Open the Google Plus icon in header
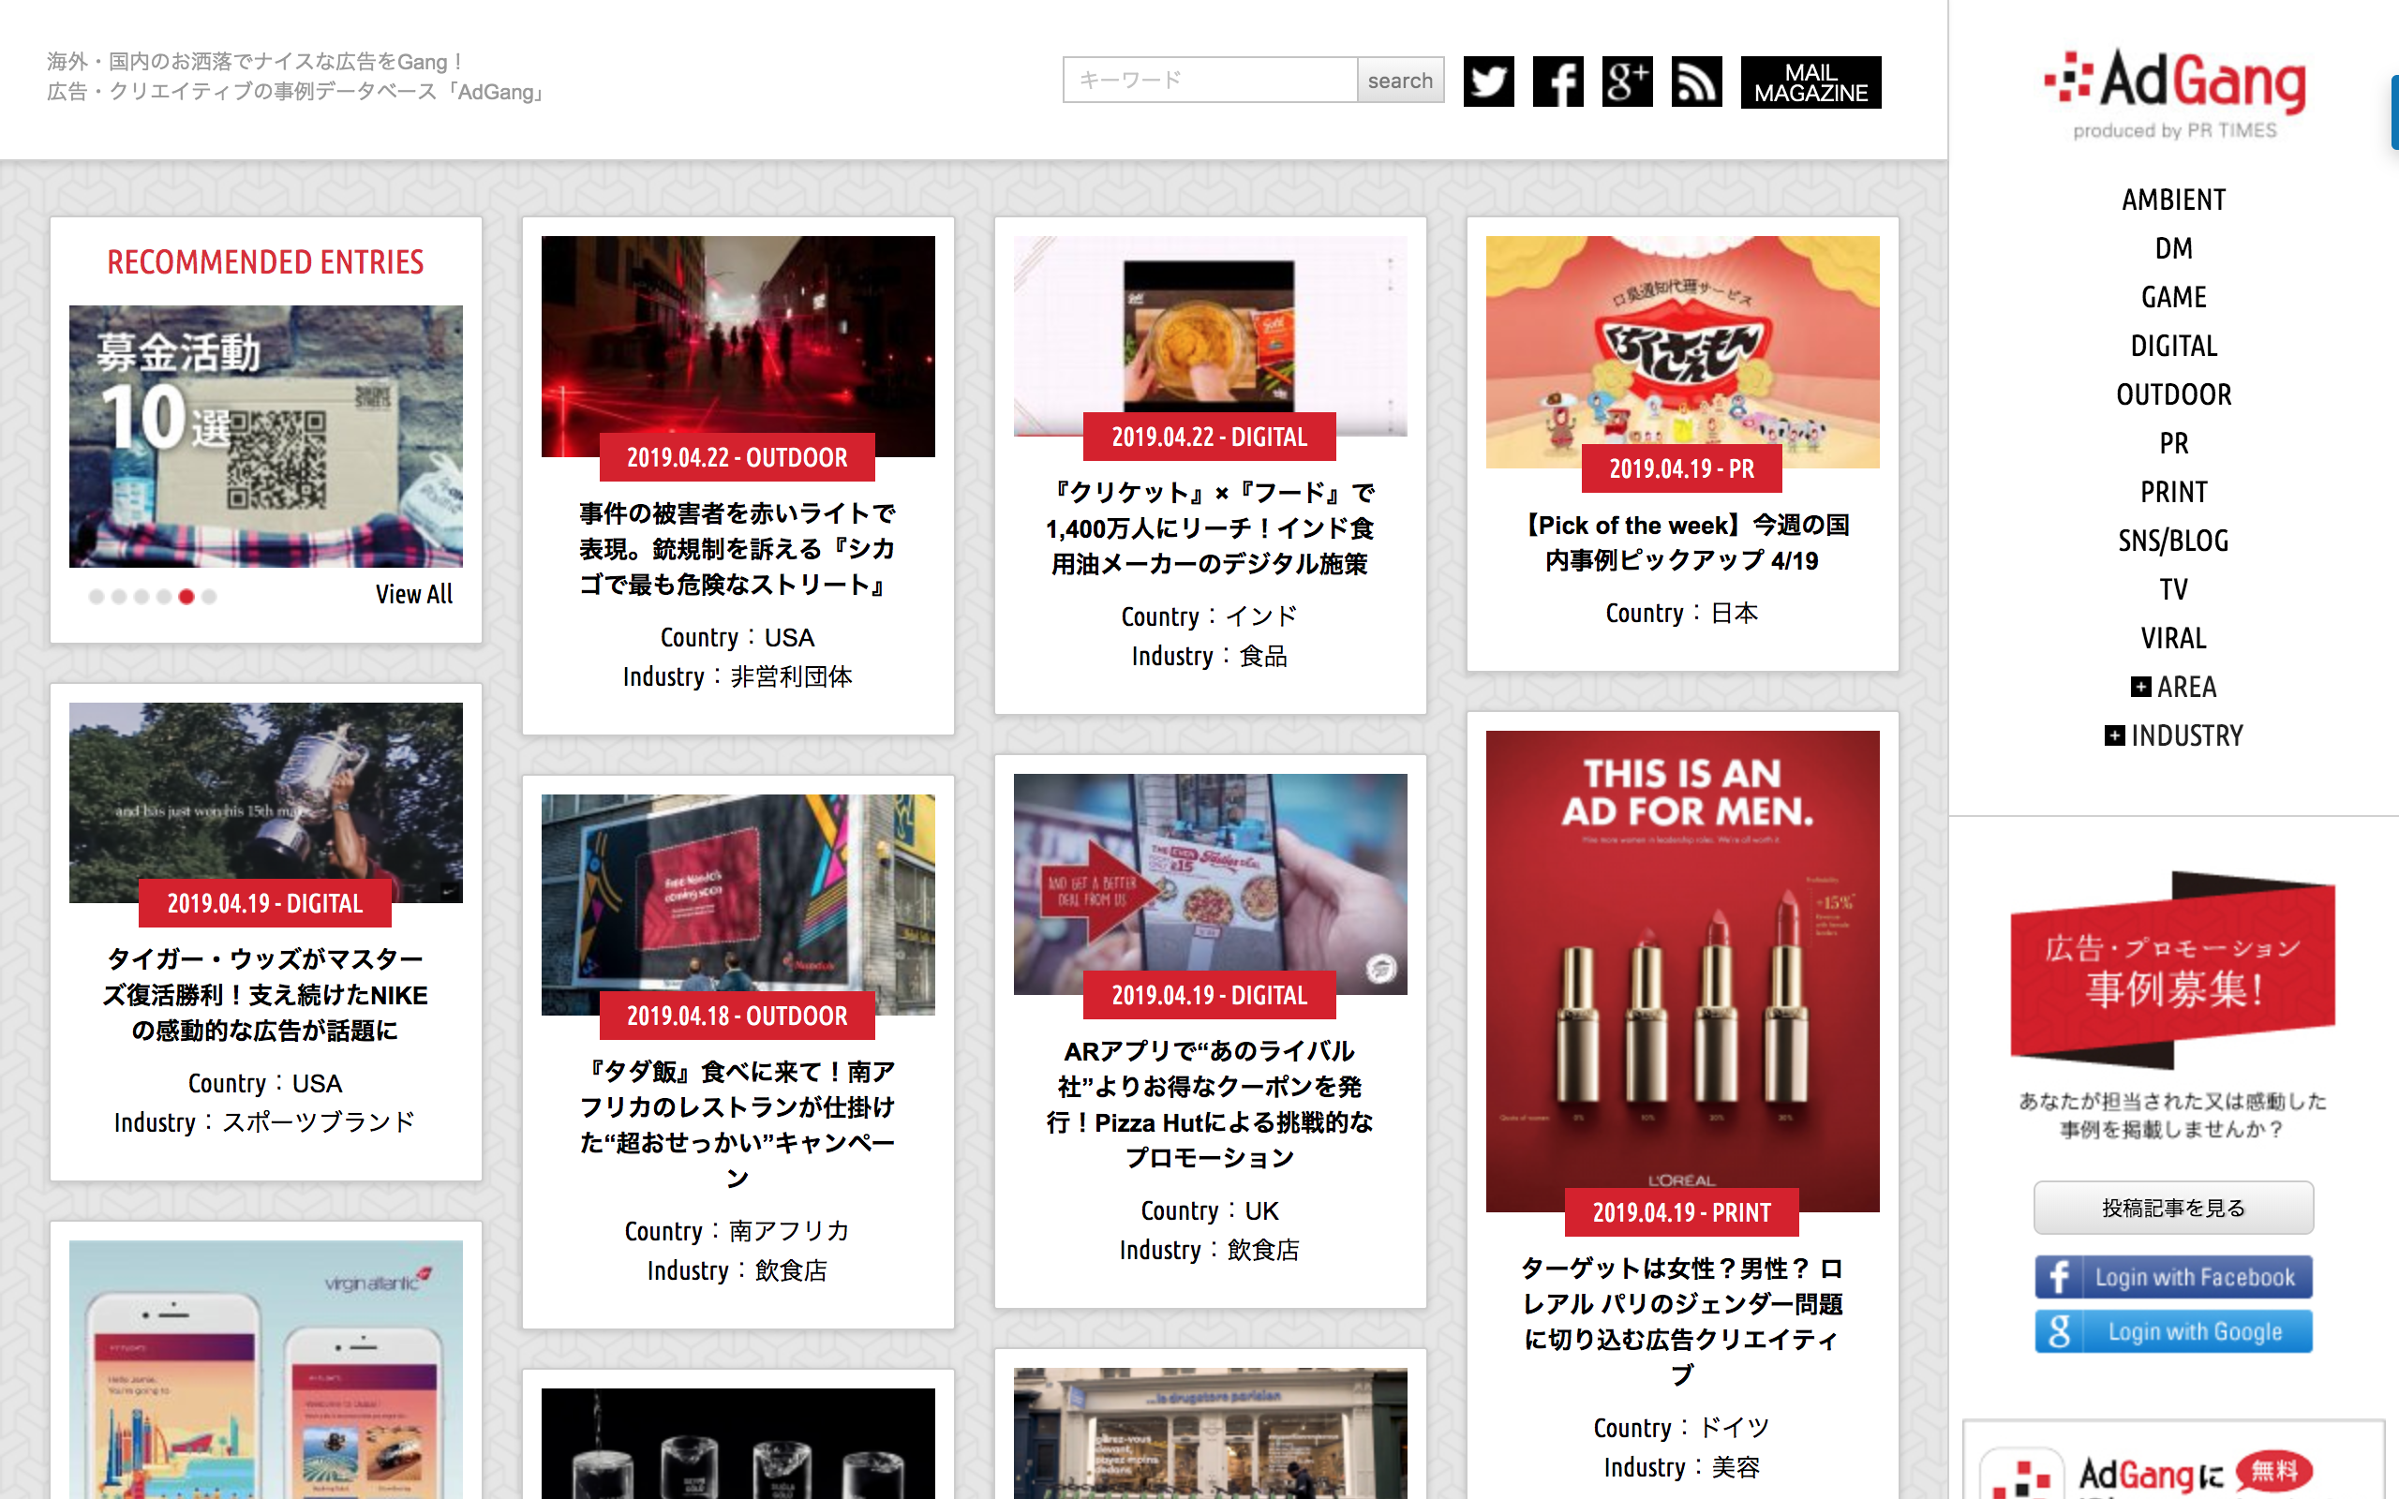2399x1499 pixels. 1627,82
